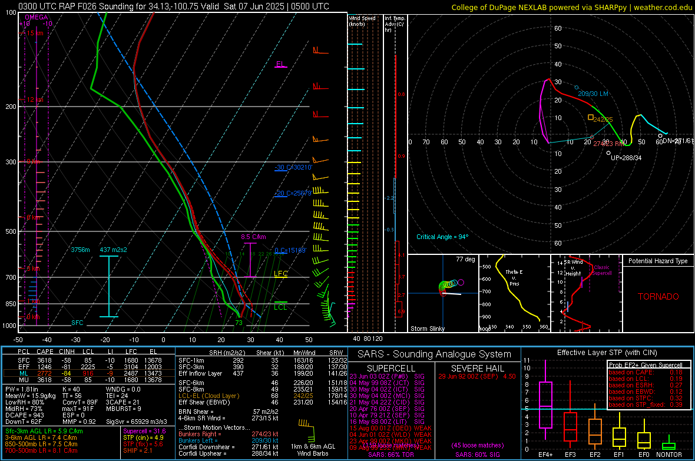Click the (45 loose matches) text
This screenshot has height=461, width=695.
tap(477, 446)
